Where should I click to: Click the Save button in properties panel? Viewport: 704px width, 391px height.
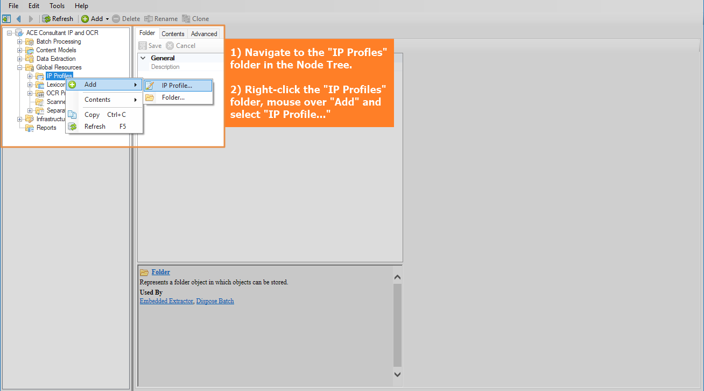(x=150, y=46)
